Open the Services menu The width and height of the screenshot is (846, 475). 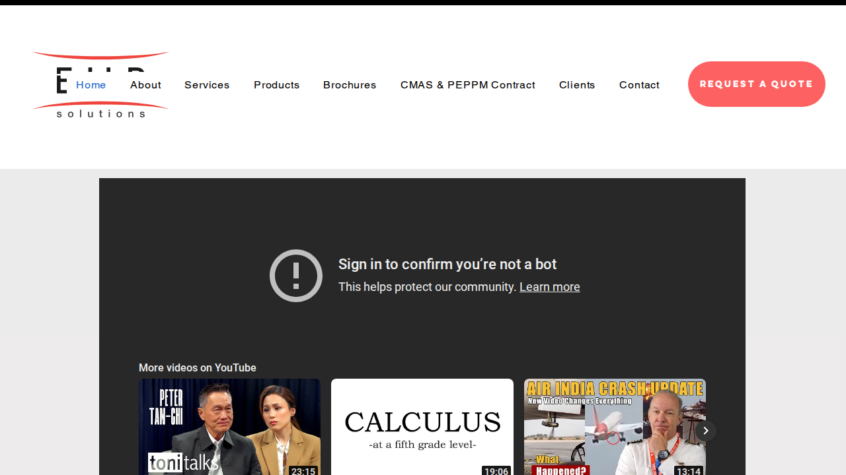pyautogui.click(x=207, y=85)
